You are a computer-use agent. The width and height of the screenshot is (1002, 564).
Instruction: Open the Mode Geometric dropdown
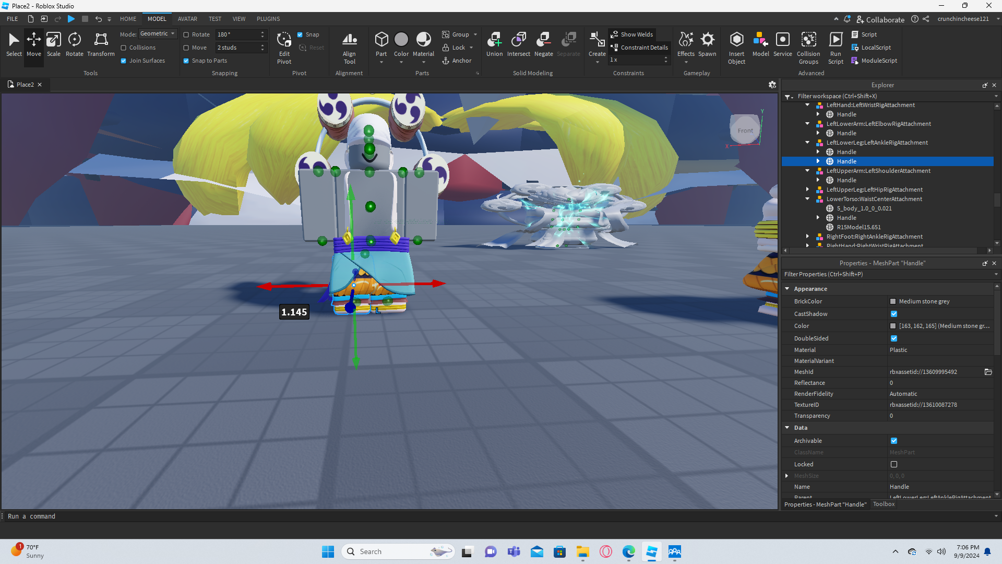coord(158,34)
